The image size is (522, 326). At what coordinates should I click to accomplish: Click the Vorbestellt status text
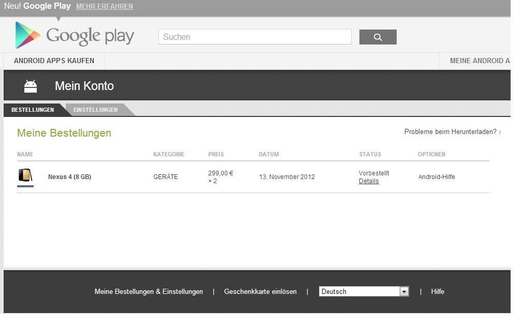click(374, 173)
